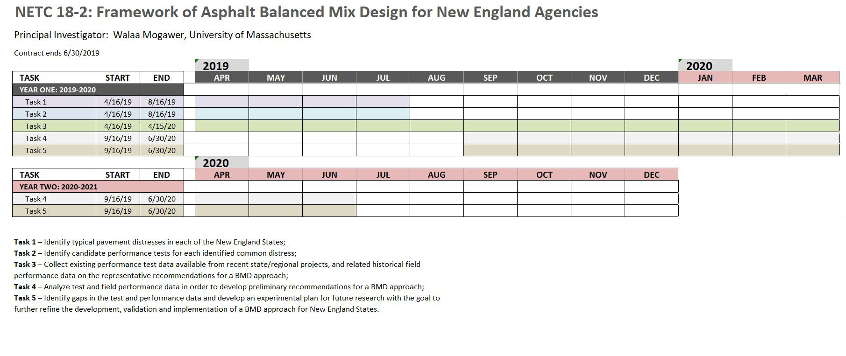Click the NETC 18-2 framework title heading

coord(306,12)
